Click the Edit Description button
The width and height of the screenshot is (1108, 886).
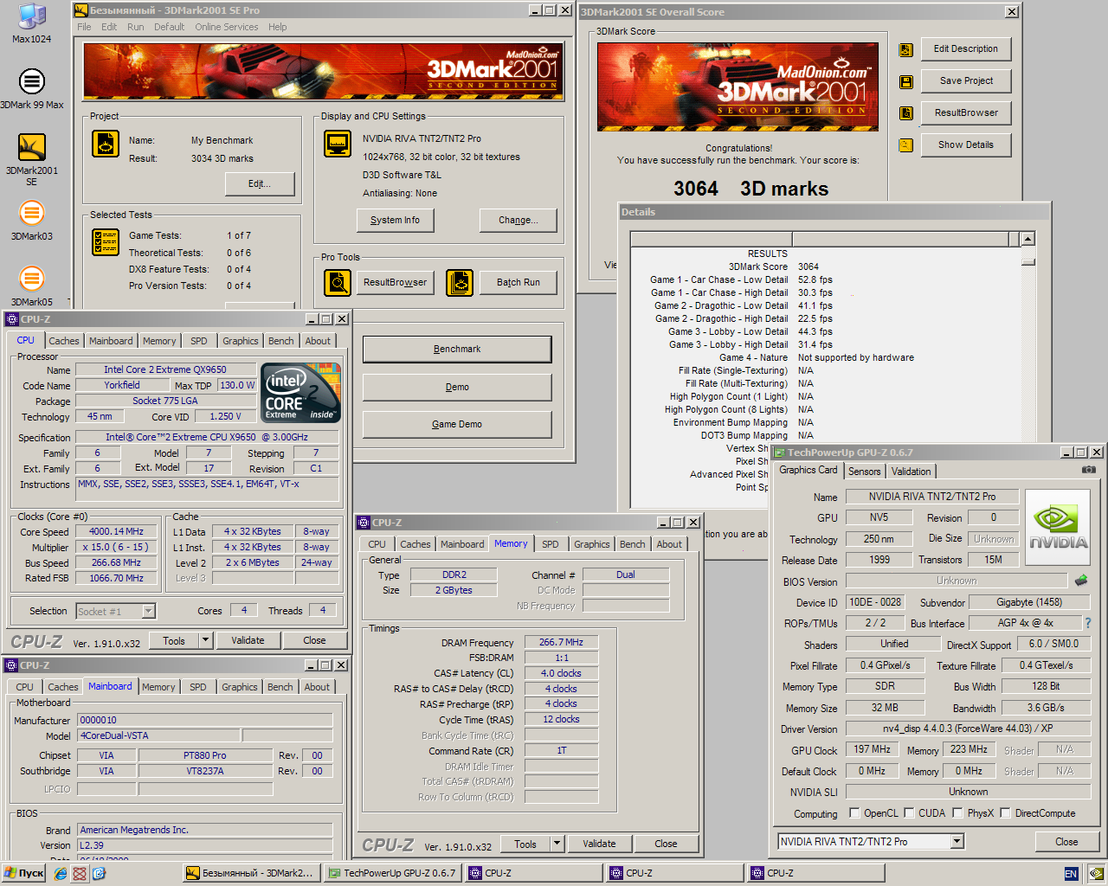pos(966,48)
